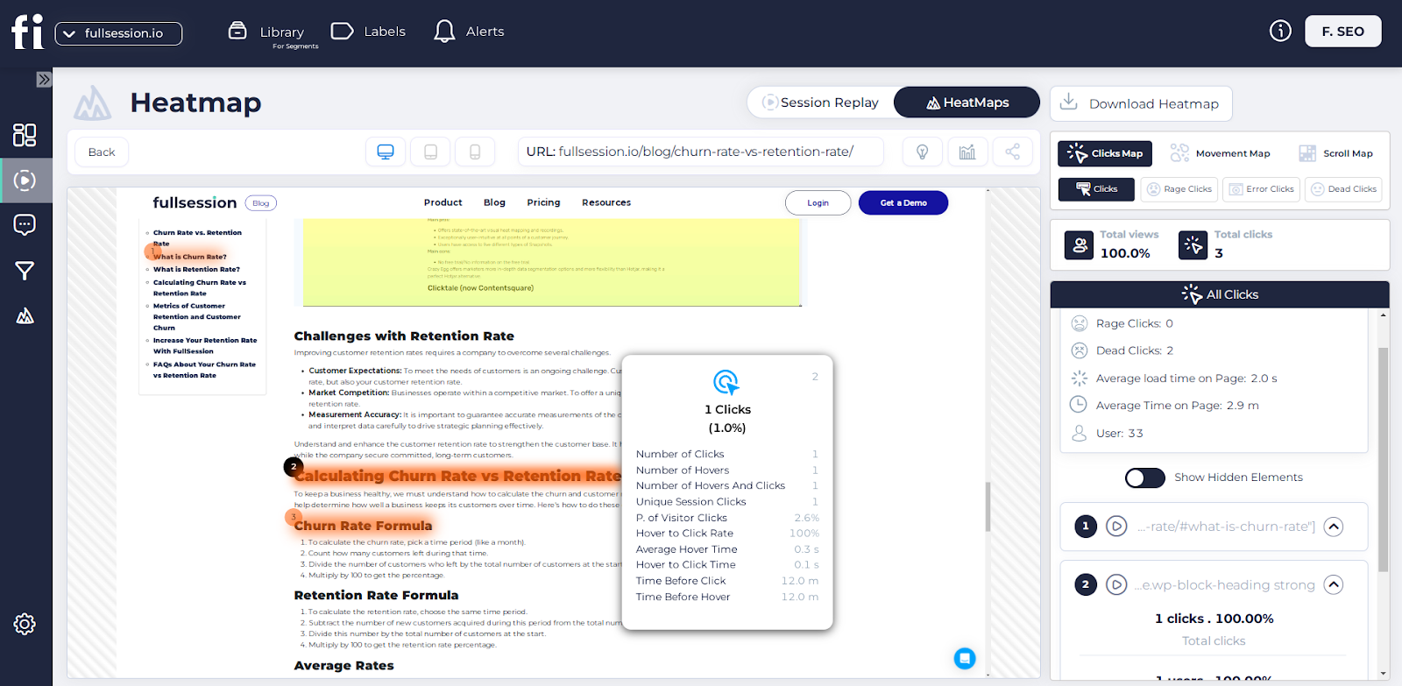Viewport: 1402px width, 686px height.
Task: Click heatmap marker 2 on Calculating heading
Action: click(293, 467)
